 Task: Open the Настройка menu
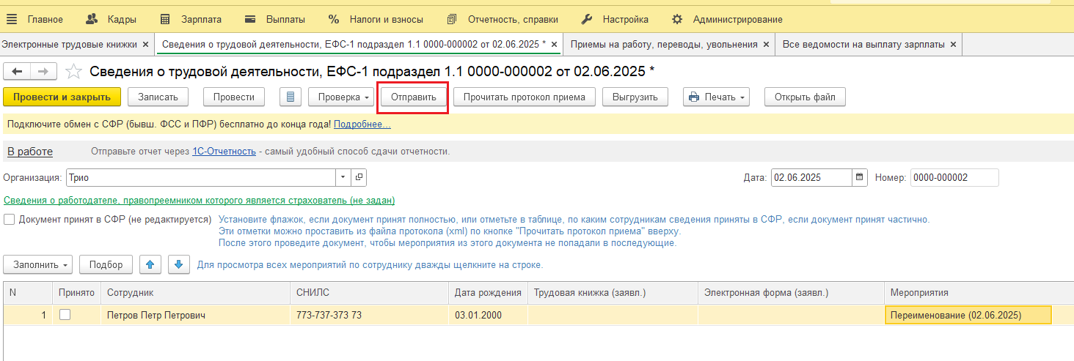pyautogui.click(x=625, y=19)
